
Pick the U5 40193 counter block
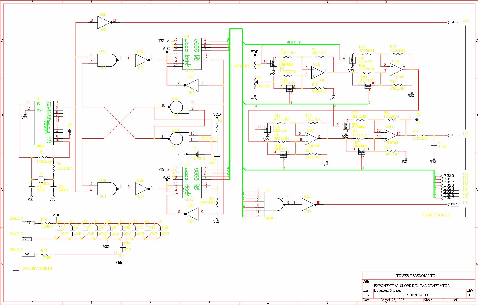pos(192,182)
